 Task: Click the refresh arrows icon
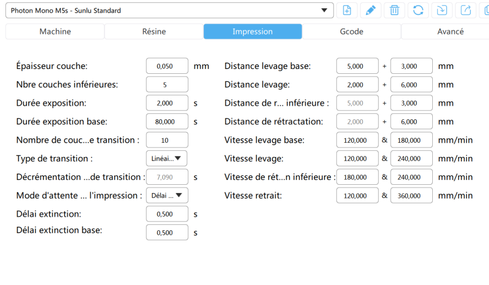click(x=418, y=10)
